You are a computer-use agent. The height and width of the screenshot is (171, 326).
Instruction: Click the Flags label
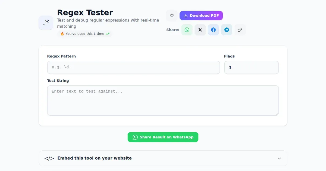[229, 56]
